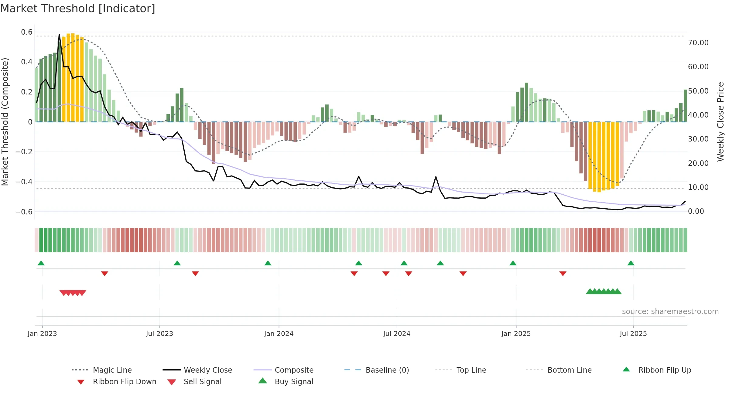
Task: Click the ribbon flip up triangle just before Jul 2025
Action: pyautogui.click(x=631, y=263)
